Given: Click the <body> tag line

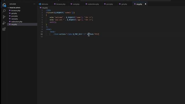Looking at the screenshot, I should 53,32.
